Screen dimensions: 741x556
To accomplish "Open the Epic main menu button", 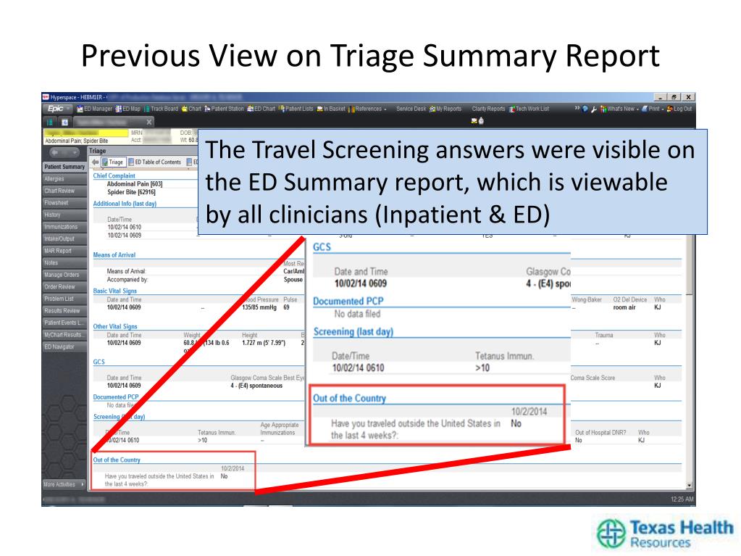I will click(58, 109).
